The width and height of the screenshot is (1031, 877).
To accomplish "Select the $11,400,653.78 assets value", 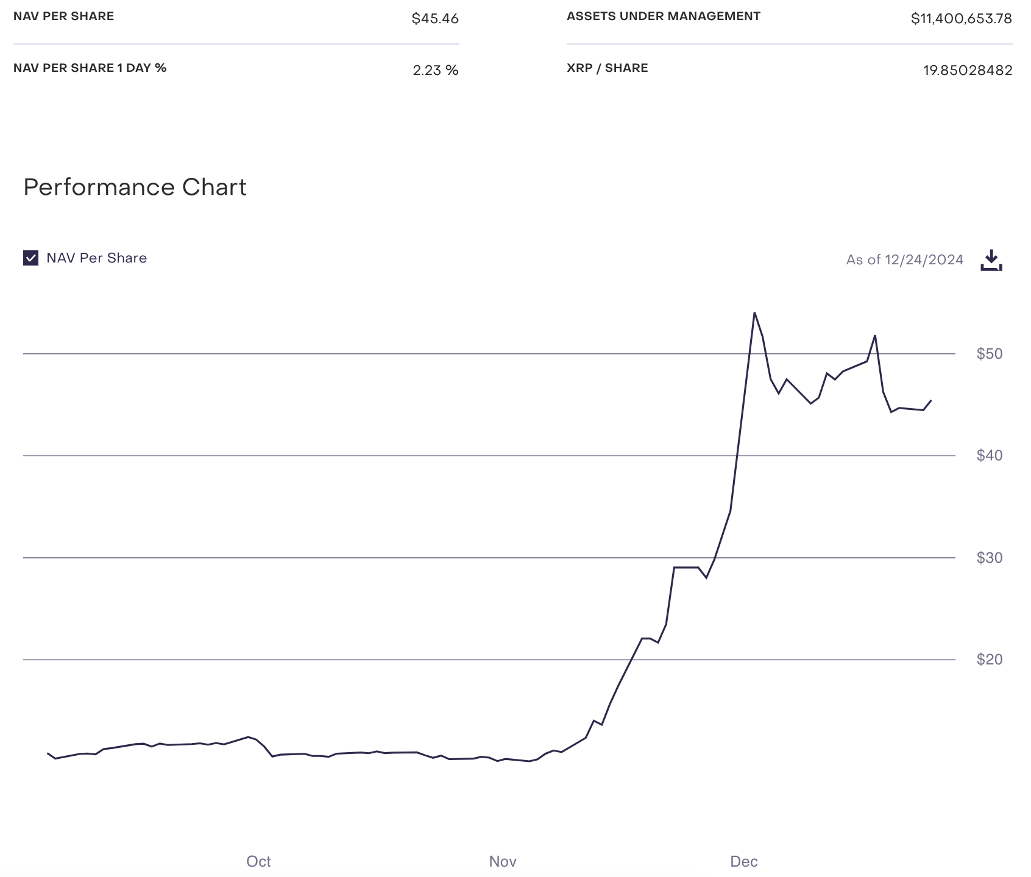I will tap(961, 19).
